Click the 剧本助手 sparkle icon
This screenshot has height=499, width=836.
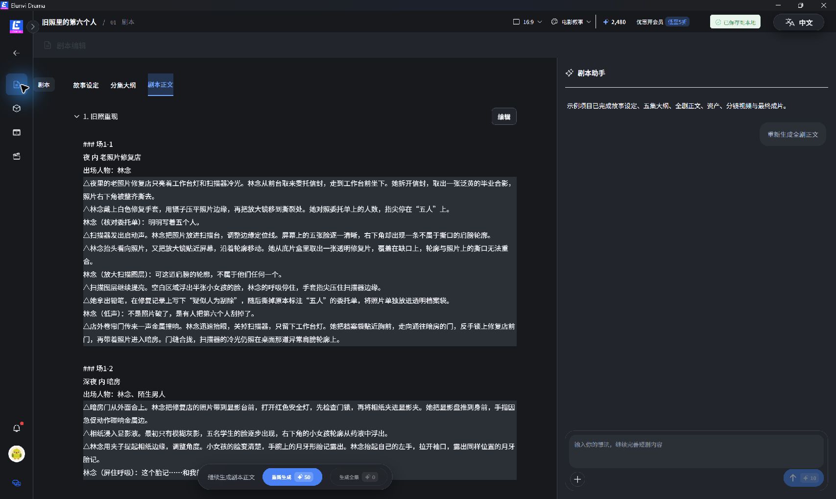(x=570, y=73)
